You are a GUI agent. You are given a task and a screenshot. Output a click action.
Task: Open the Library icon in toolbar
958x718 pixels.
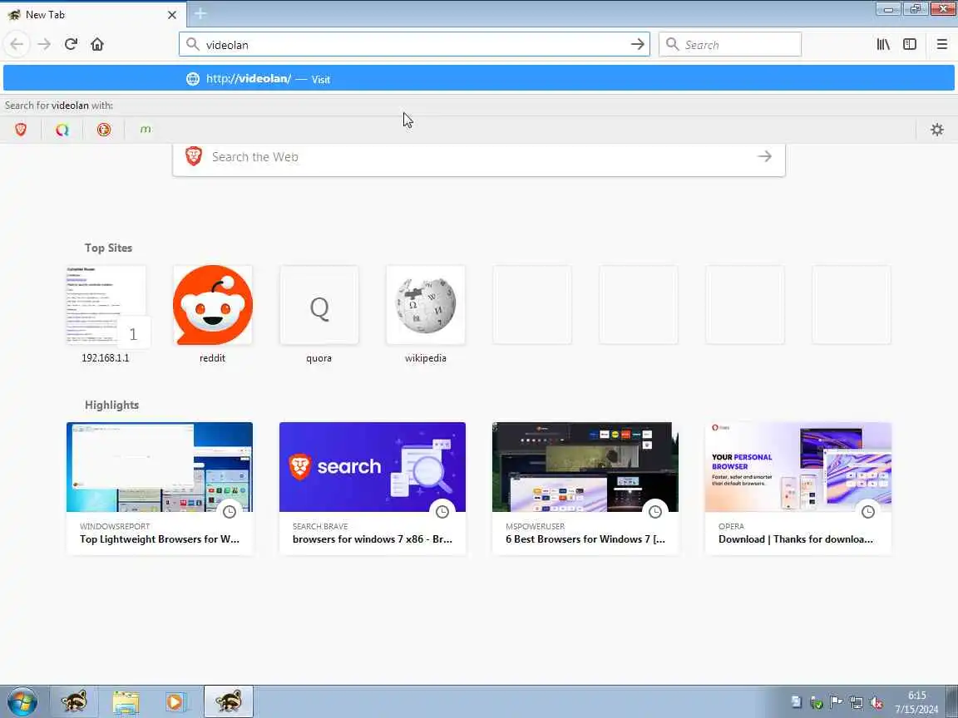[883, 45]
